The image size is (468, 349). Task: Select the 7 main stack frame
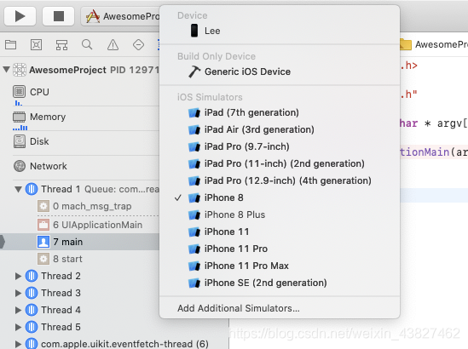(x=79, y=242)
